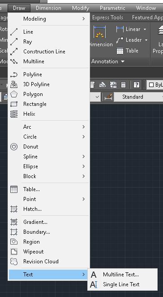
Task: Open the Sheet Set Manager toolbar icon
Action: [103, 85]
